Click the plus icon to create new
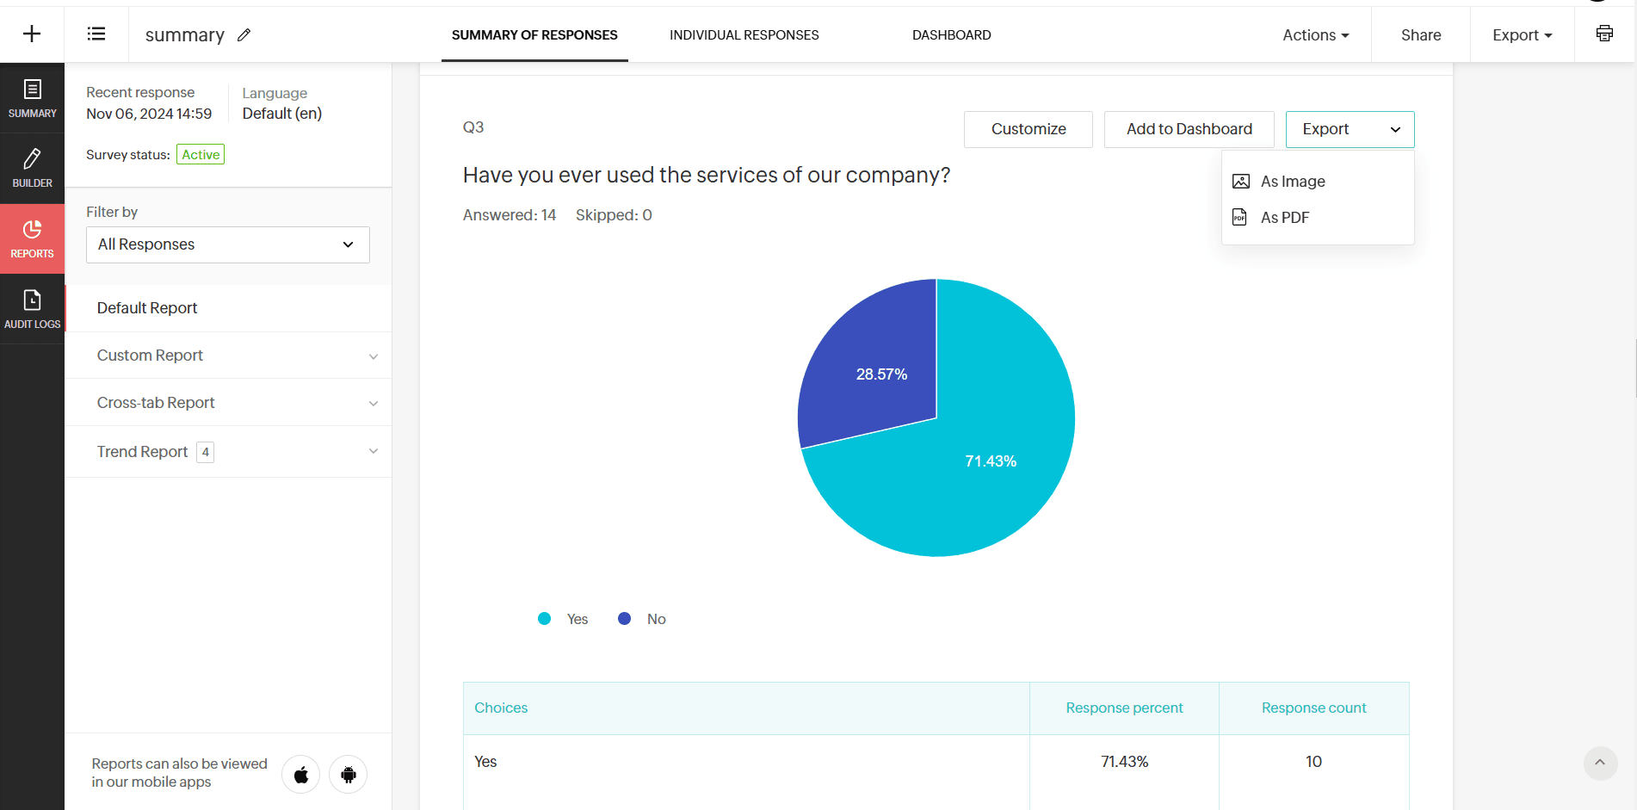Image resolution: width=1637 pixels, height=810 pixels. tap(32, 34)
